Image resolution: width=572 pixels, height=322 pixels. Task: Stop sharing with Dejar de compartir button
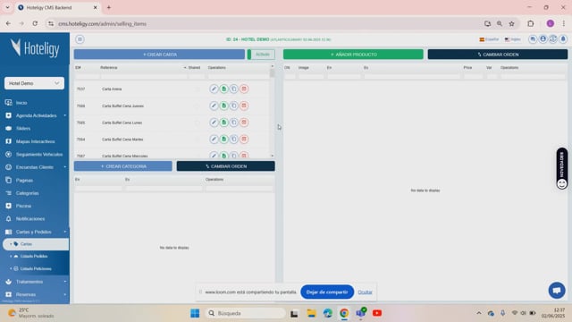(327, 292)
